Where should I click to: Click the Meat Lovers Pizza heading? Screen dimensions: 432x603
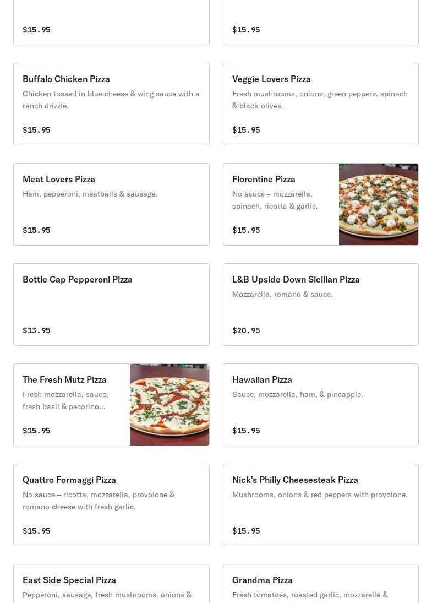(x=59, y=179)
